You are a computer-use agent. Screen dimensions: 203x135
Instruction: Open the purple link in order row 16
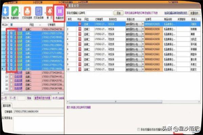[x=18, y=88]
